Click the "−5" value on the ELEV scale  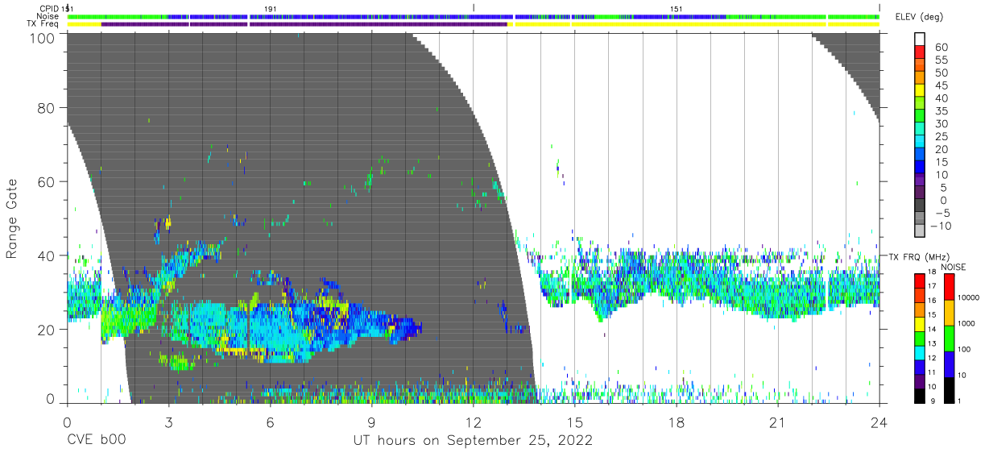coord(941,213)
